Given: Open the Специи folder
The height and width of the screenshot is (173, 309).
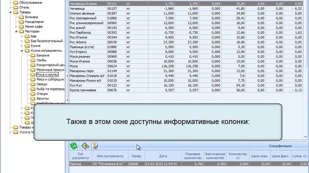Looking at the screenshot, I should coord(42,94).
